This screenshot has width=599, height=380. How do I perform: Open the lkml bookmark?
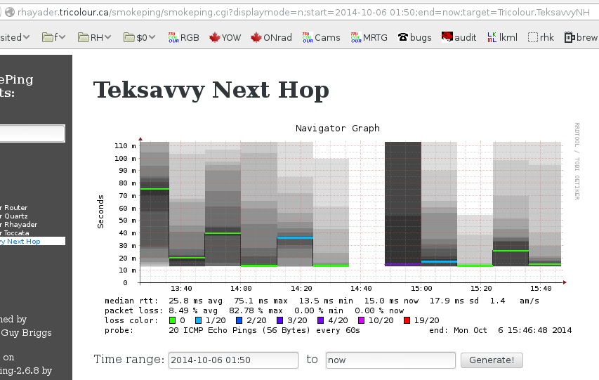(502, 37)
